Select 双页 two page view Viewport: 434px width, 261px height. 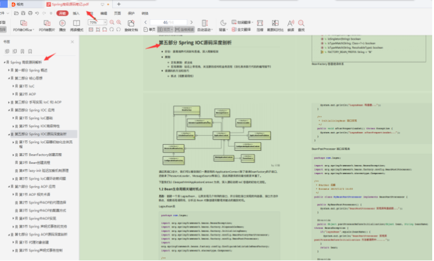tap(165, 30)
